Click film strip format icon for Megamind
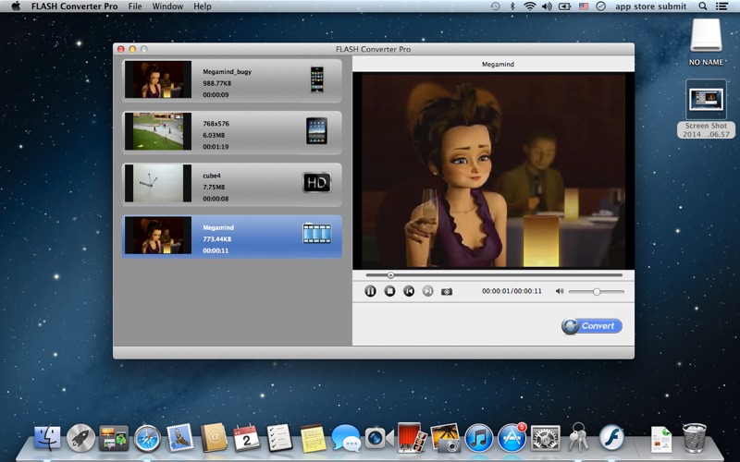 coord(316,235)
